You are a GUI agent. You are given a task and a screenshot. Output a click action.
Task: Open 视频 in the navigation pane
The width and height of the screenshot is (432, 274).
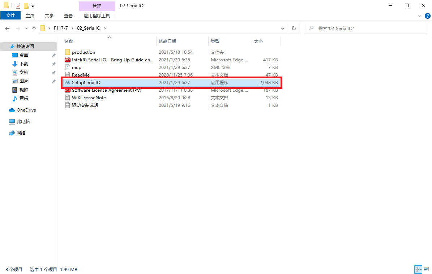click(24, 90)
